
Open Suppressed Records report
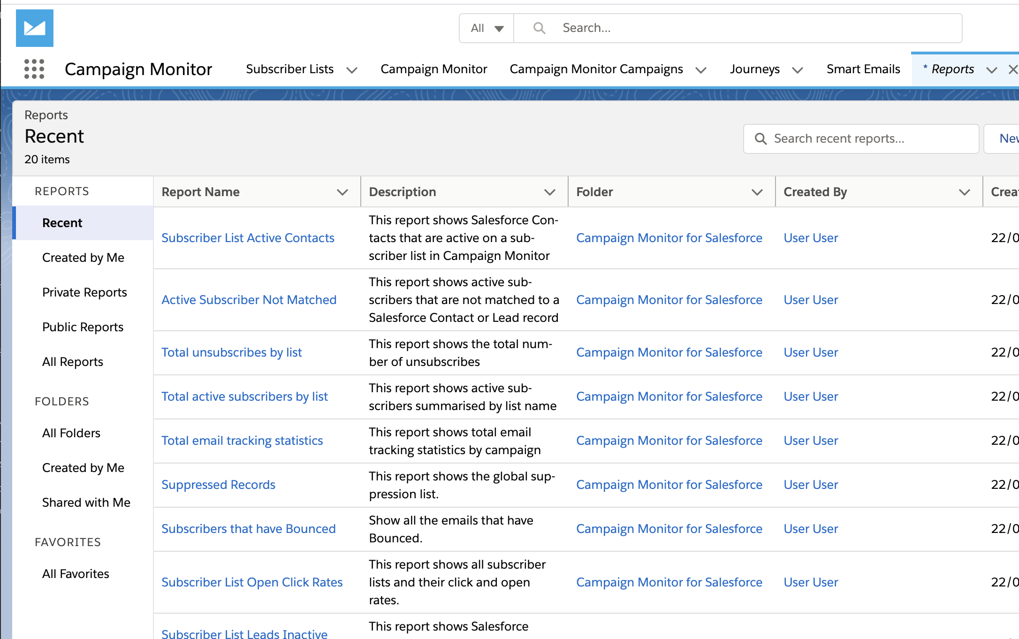(218, 485)
